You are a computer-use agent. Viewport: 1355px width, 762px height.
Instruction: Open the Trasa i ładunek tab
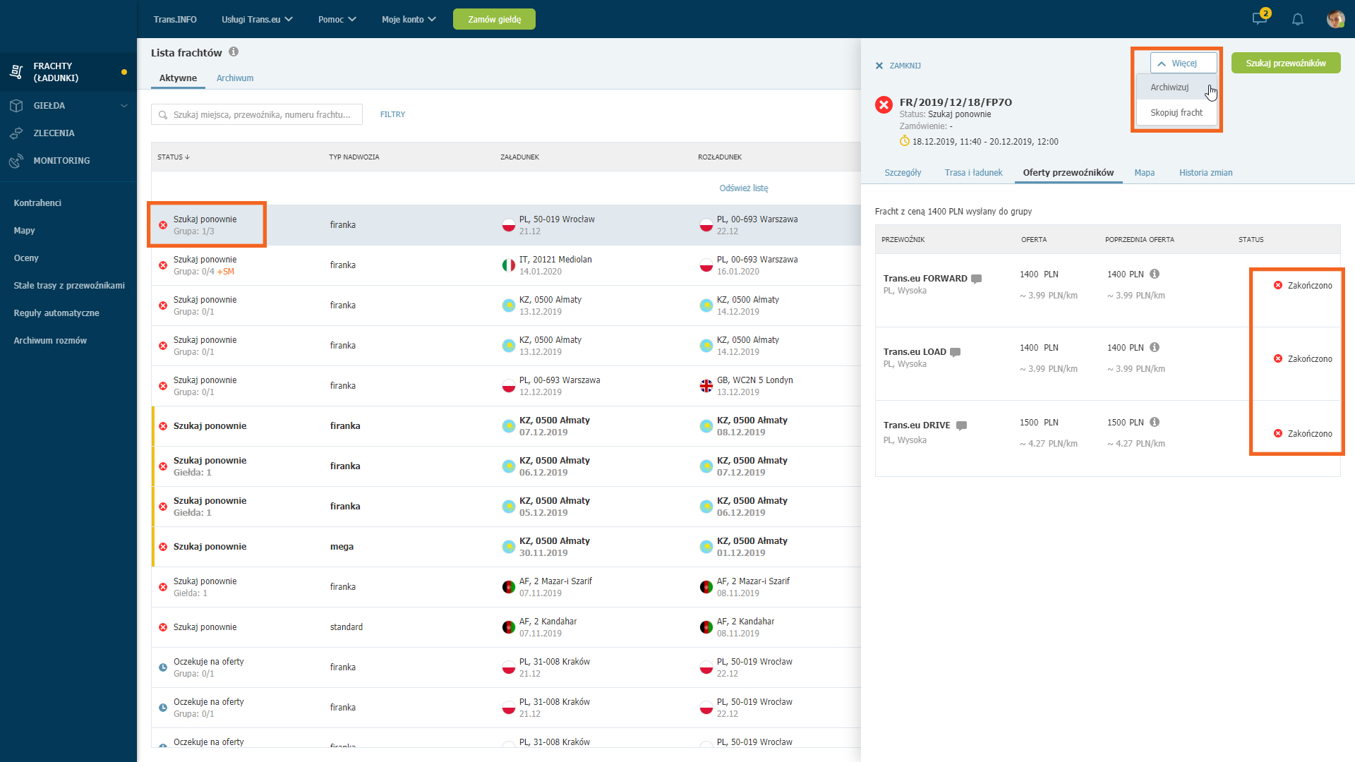(973, 173)
